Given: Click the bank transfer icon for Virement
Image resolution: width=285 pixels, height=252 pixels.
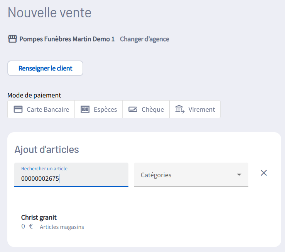Looking at the screenshot, I should pyautogui.click(x=180, y=109).
